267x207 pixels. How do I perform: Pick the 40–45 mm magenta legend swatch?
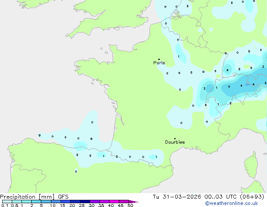tap(114, 202)
